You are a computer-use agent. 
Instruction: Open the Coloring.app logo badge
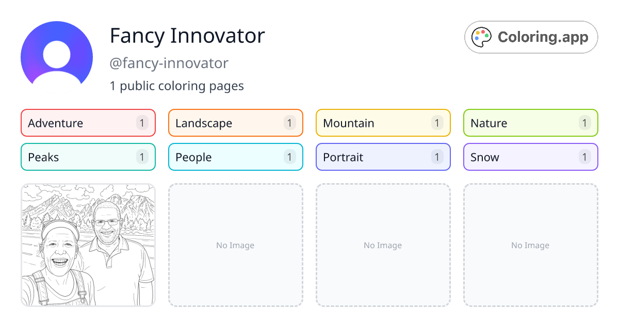(531, 37)
